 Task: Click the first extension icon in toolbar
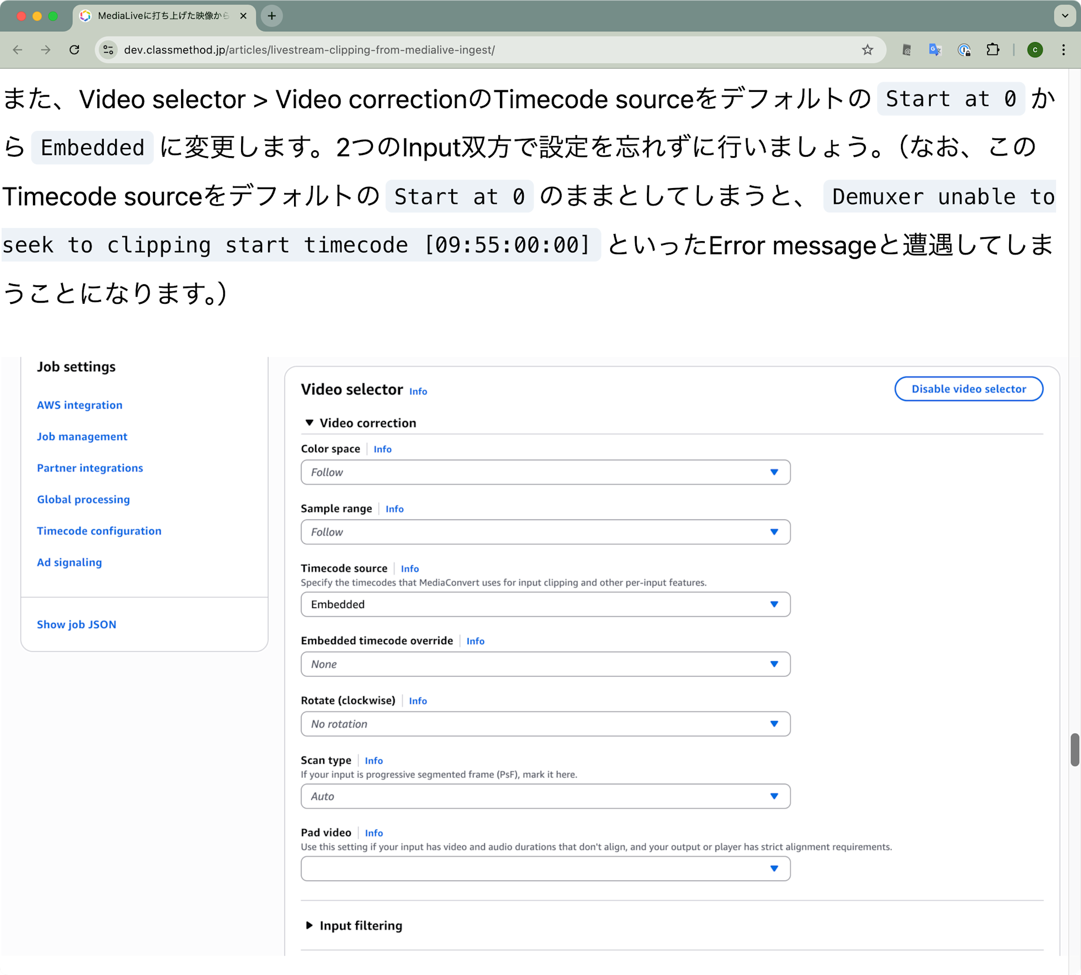point(906,50)
